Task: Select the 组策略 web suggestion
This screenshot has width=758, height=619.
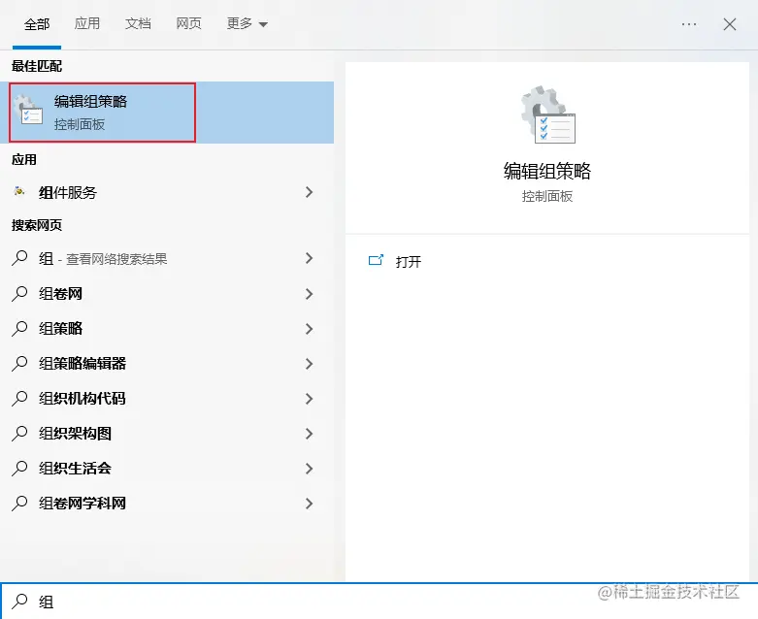Action: pos(61,329)
